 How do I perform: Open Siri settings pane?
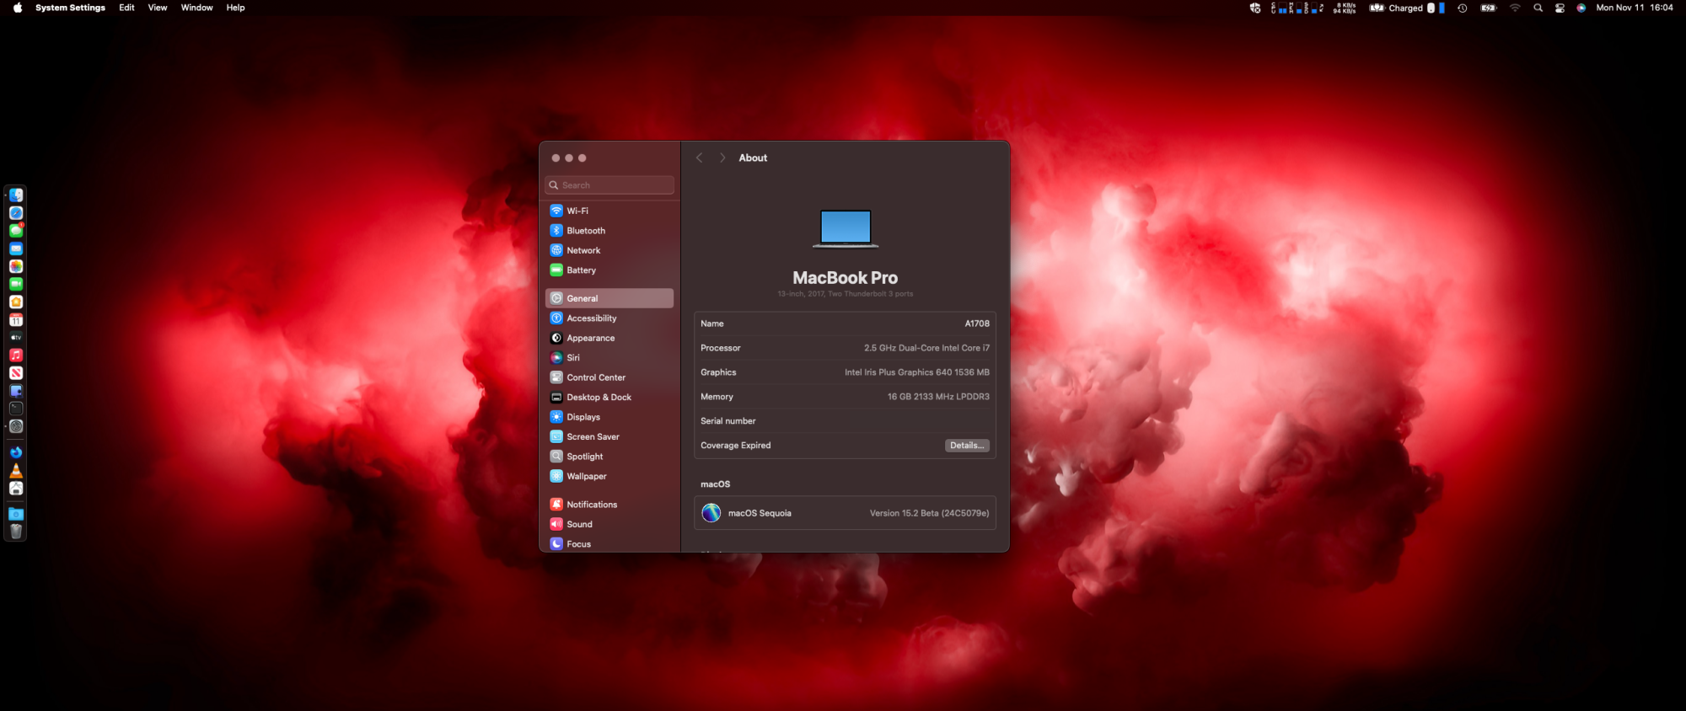[609, 358]
